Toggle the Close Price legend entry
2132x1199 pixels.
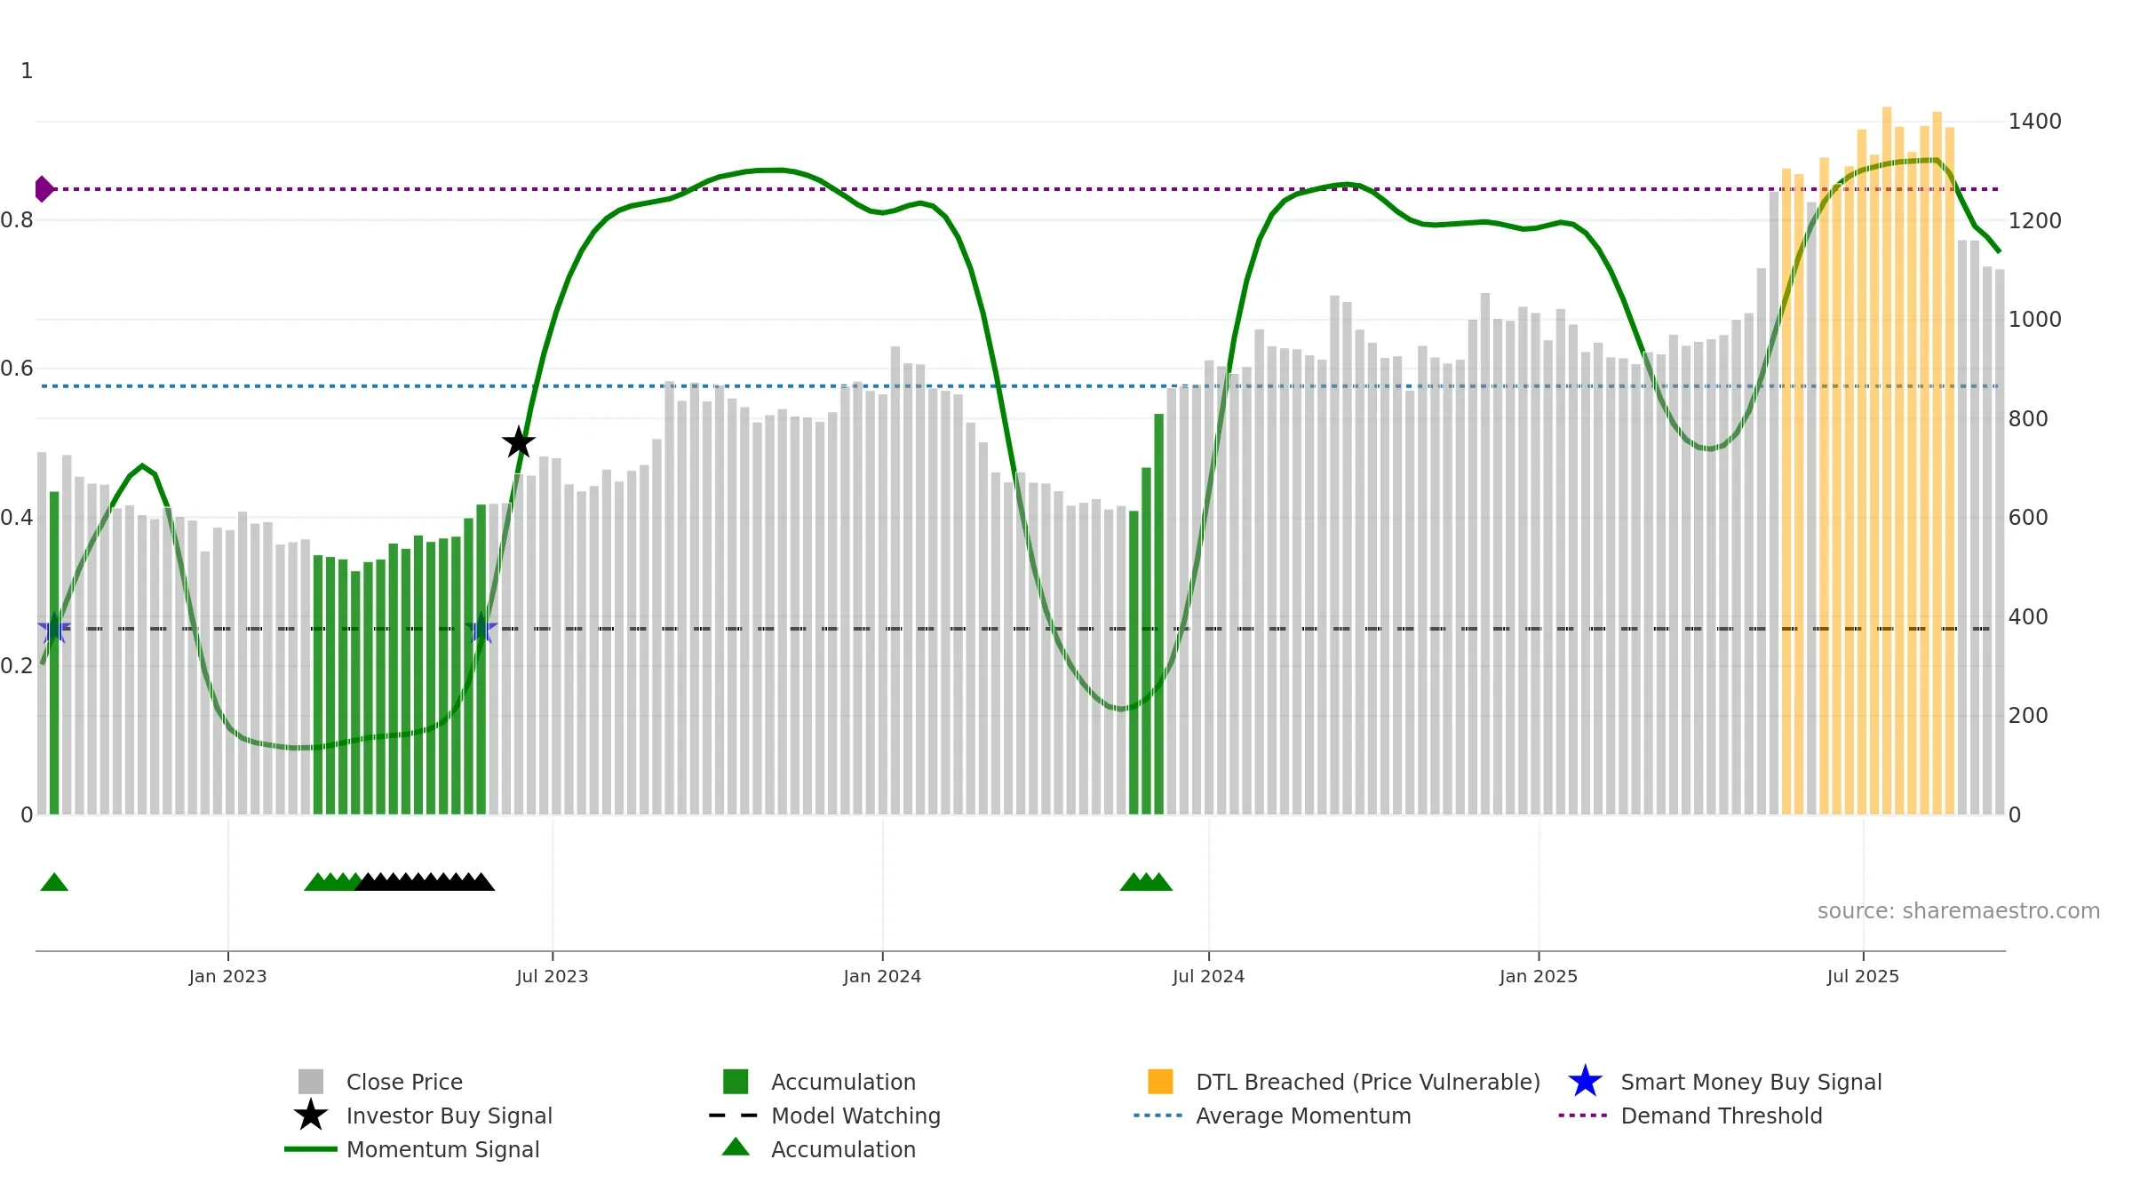click(x=404, y=1082)
